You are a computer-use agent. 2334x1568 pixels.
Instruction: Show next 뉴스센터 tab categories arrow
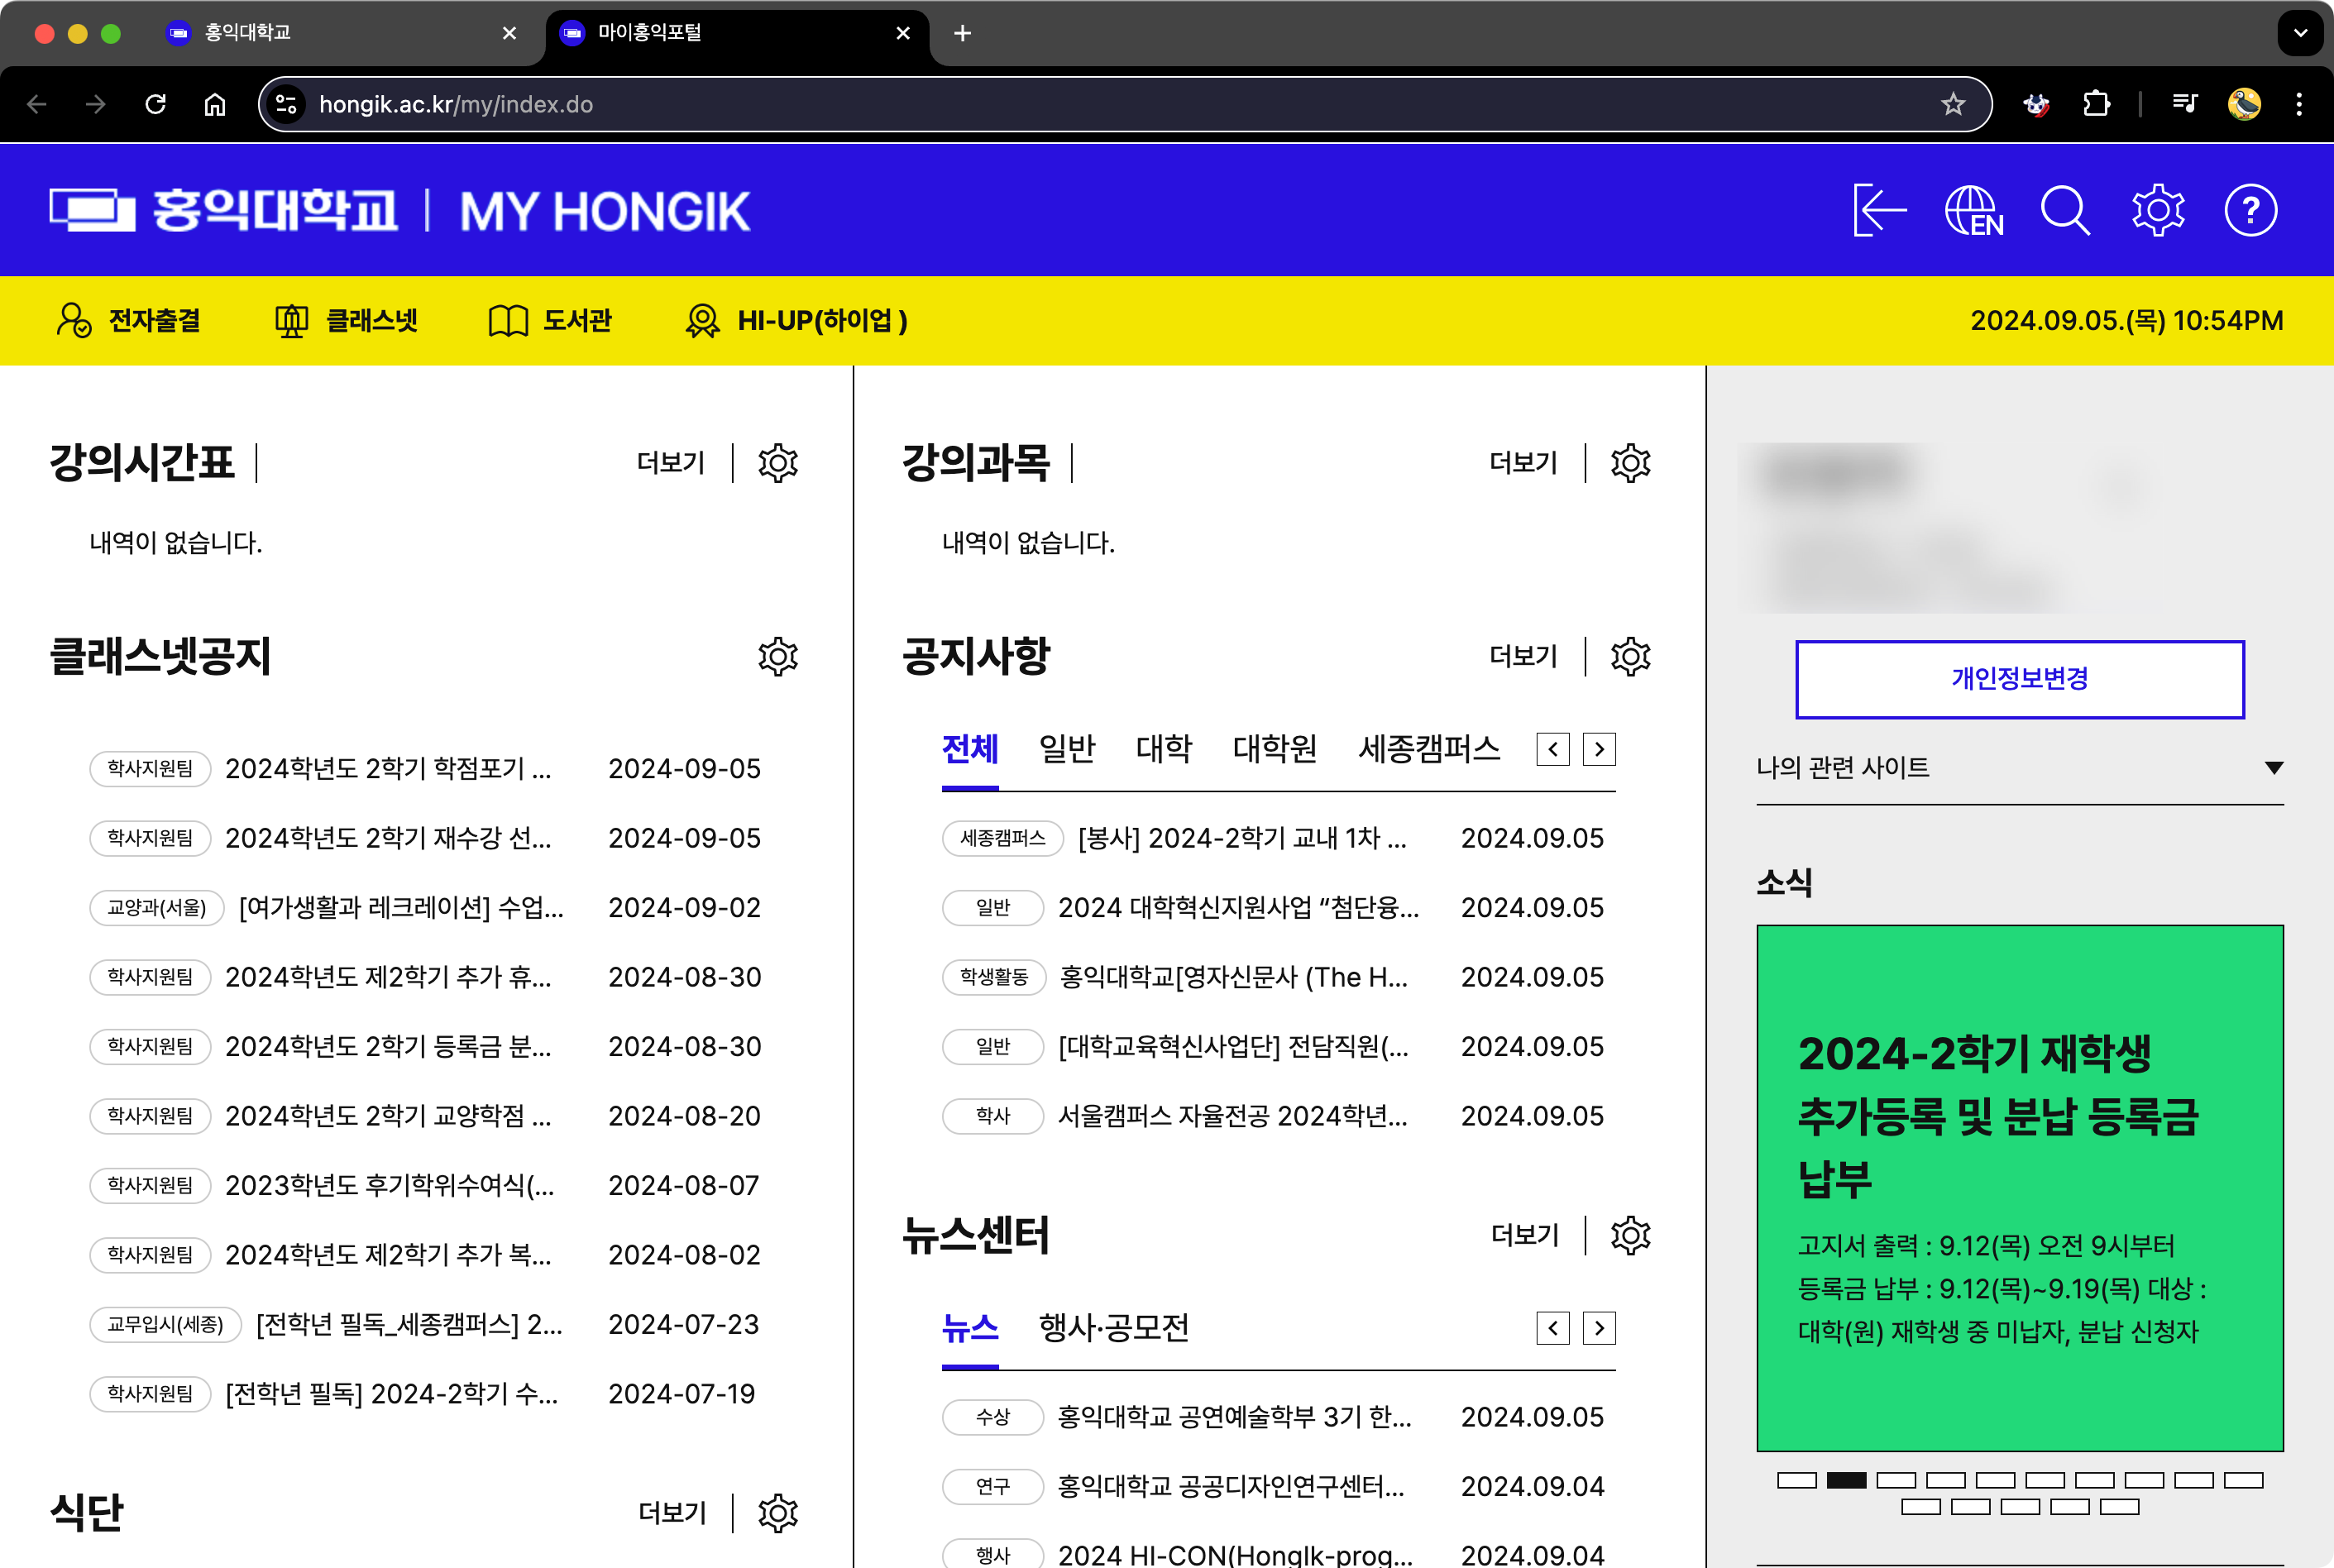click(1599, 1328)
